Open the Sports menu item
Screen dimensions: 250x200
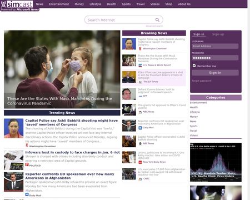[x=126, y=4]
